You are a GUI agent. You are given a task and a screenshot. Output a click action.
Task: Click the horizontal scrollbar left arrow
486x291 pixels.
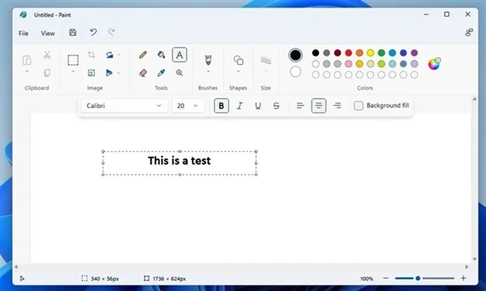coord(16,267)
